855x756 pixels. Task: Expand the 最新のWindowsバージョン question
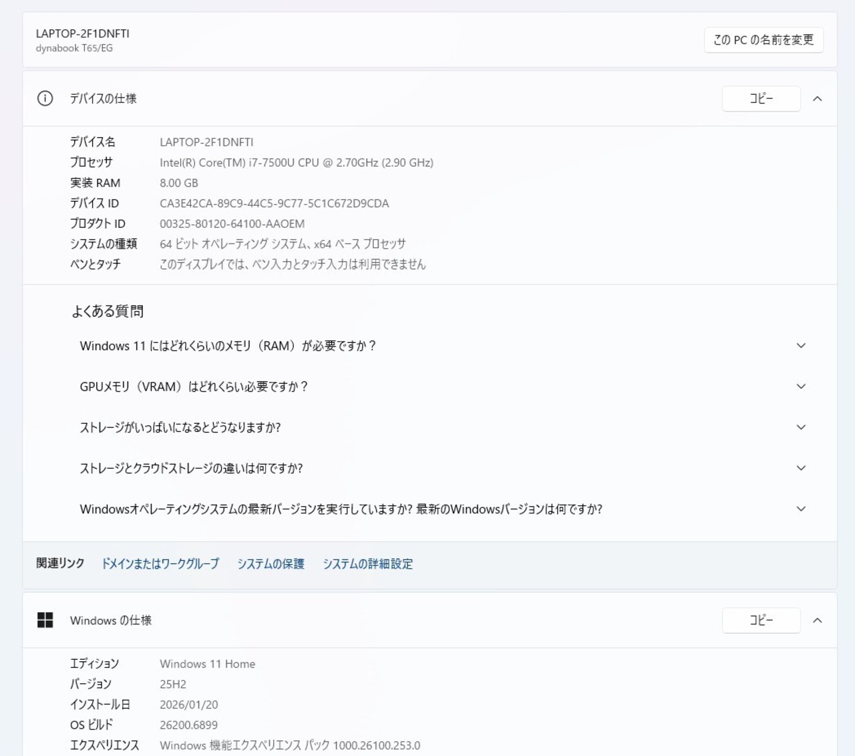coord(801,509)
